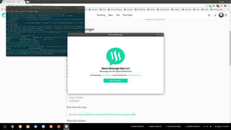Click the green circular browser extension icon
231x130 pixels.
pos(214,6)
